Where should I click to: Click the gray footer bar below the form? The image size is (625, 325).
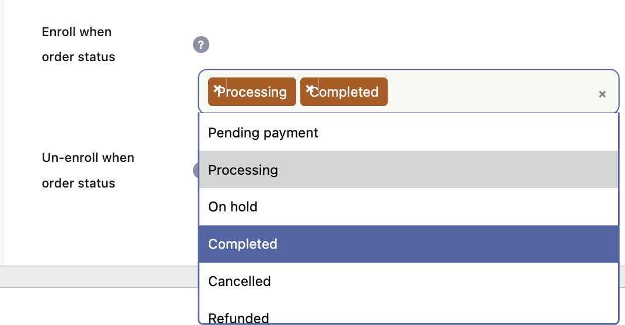click(x=99, y=277)
